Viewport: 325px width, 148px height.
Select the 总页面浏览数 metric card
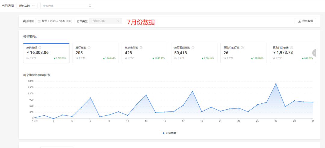[x=194, y=53]
